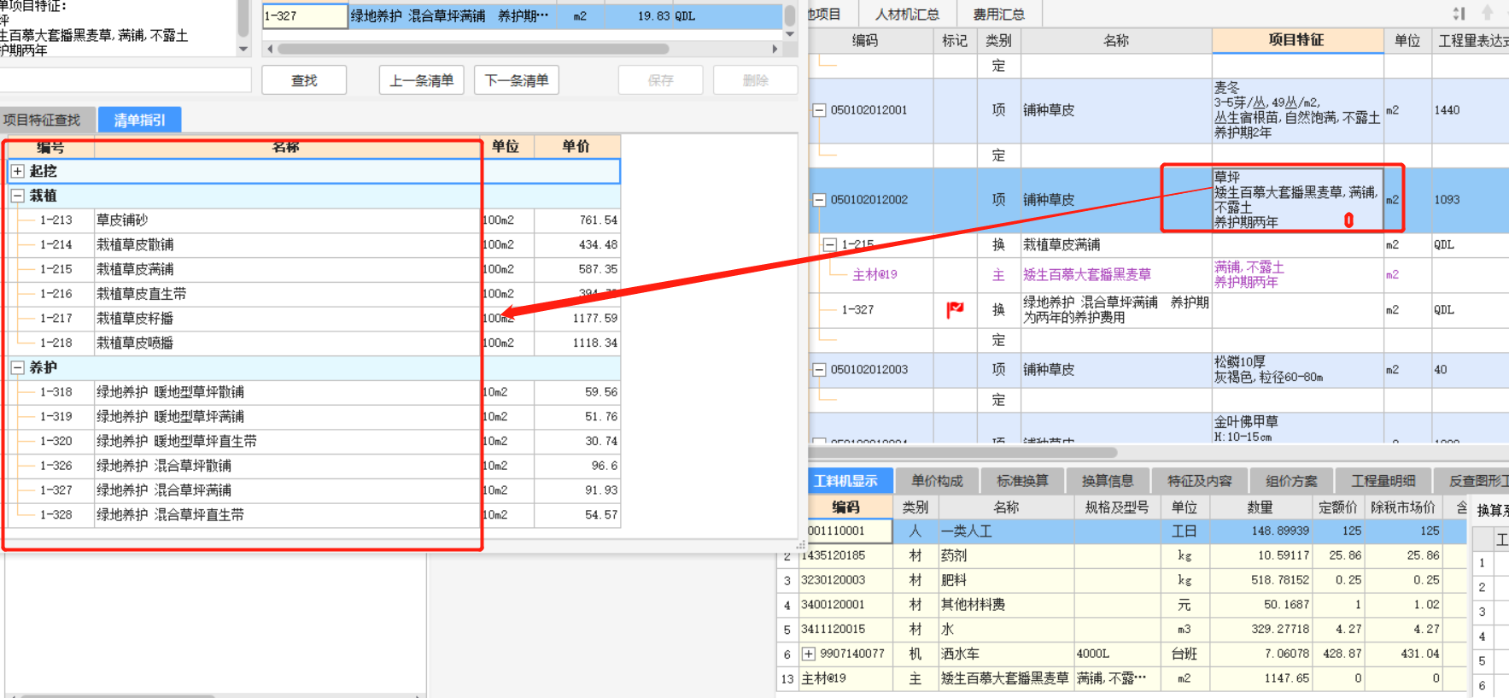
Task: Click the price cell 1177.59 for quota 1-217
Action: click(x=576, y=318)
